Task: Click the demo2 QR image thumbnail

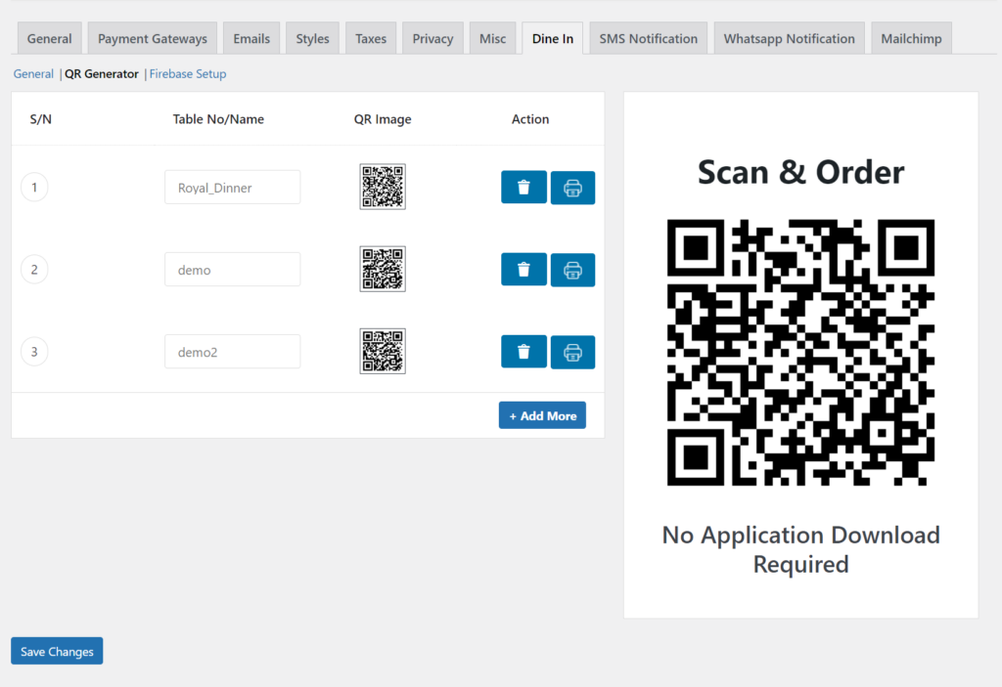Action: (383, 351)
